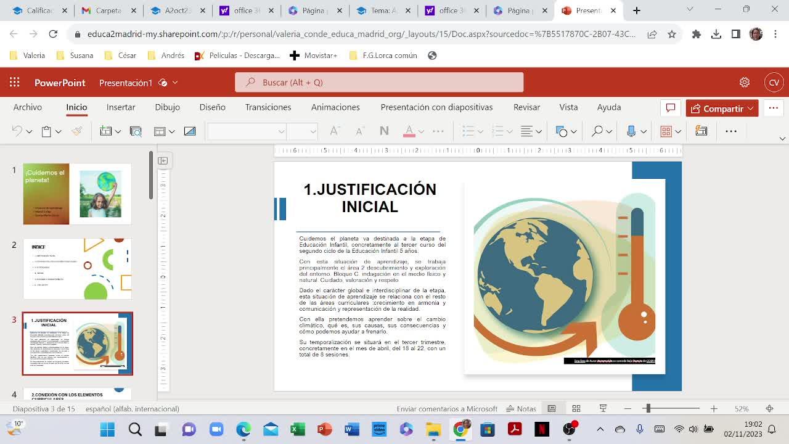Screen dimensions: 789x444
Task: Open PowerPoint settings gear
Action: [745, 83]
